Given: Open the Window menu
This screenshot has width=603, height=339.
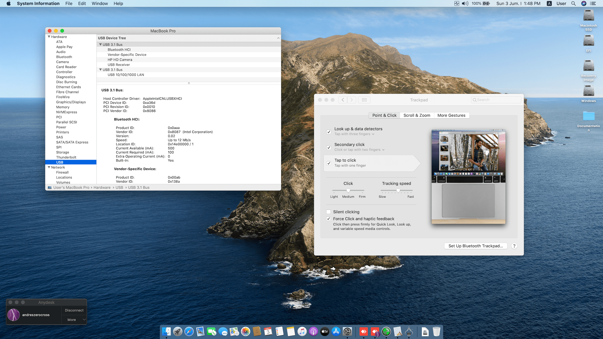Looking at the screenshot, I should (100, 3).
